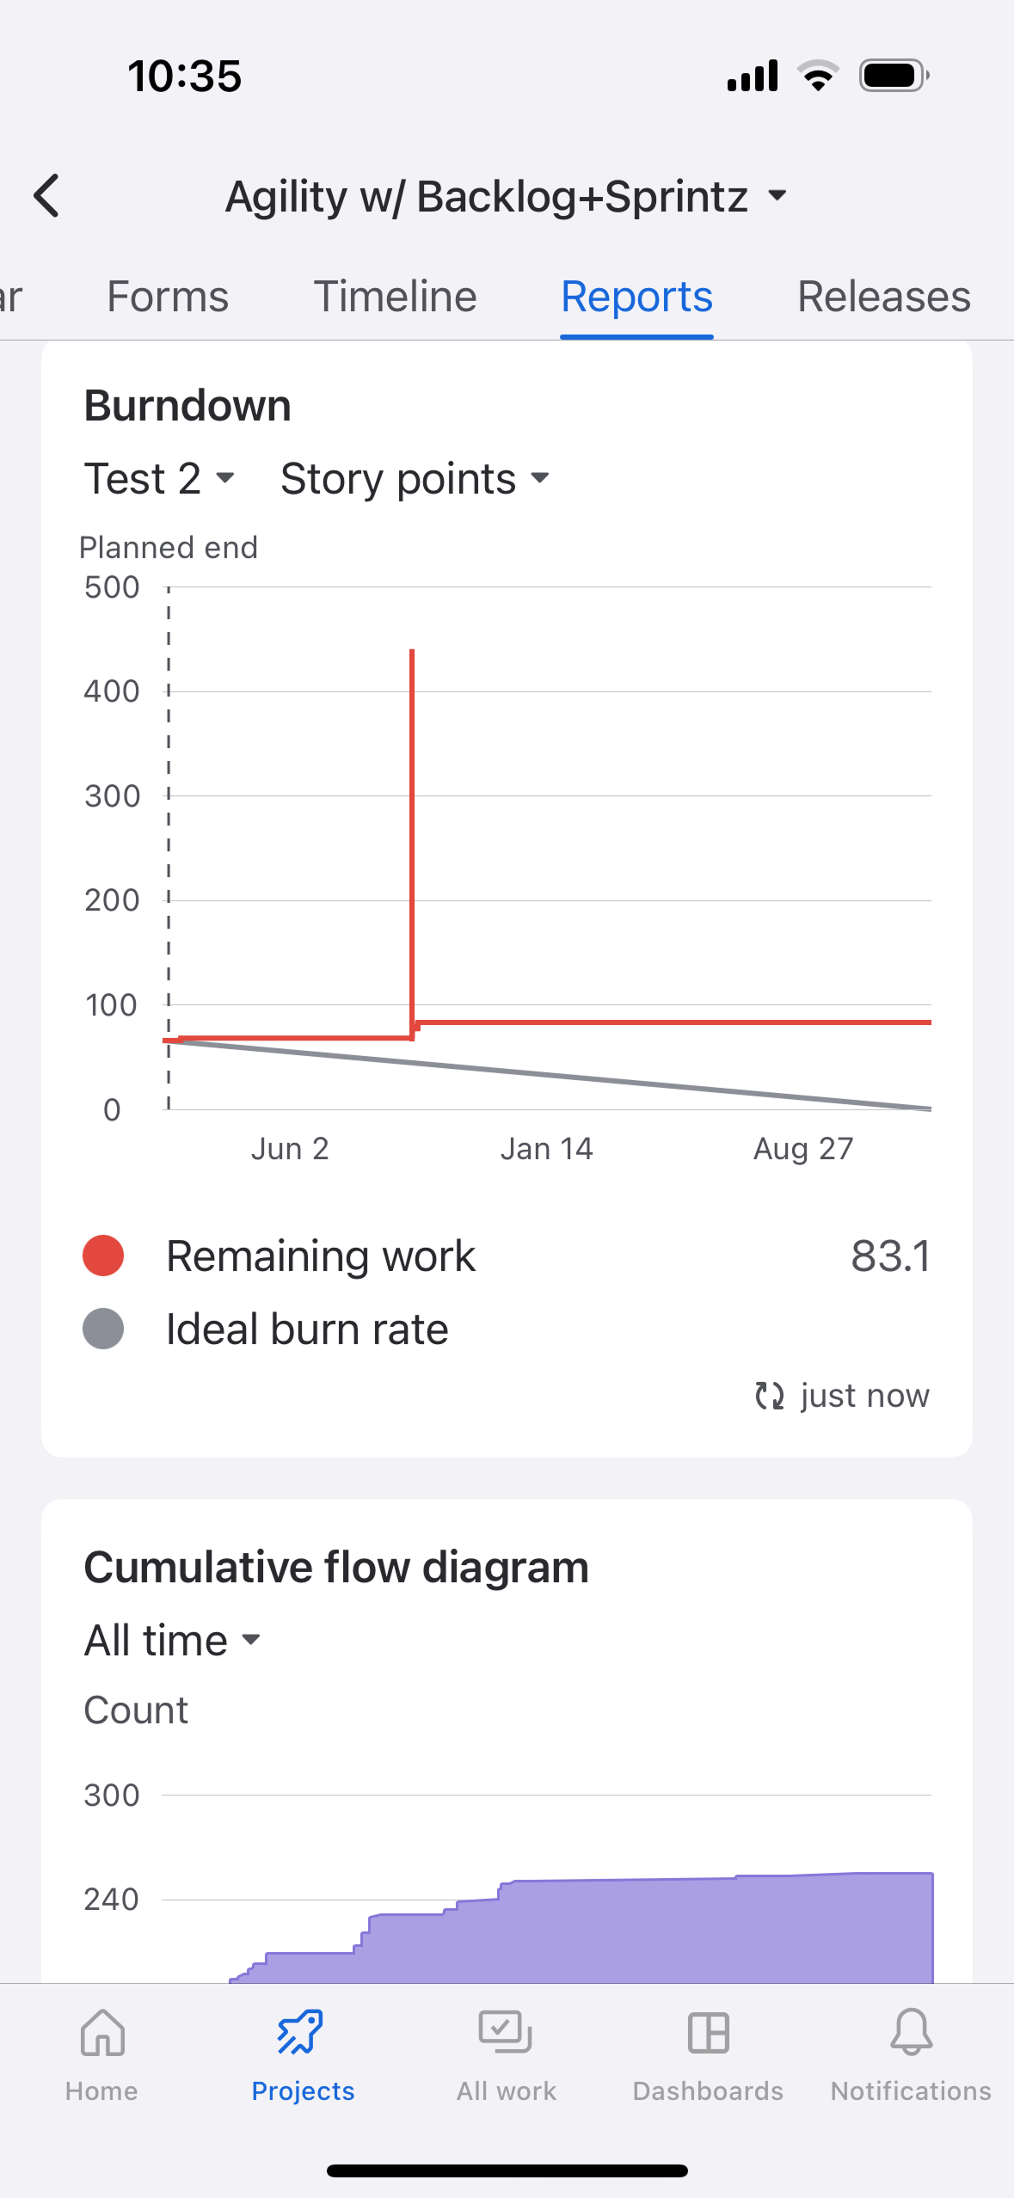Image resolution: width=1014 pixels, height=2198 pixels.
Task: Expand the All time range dropdown
Action: pyautogui.click(x=172, y=1641)
